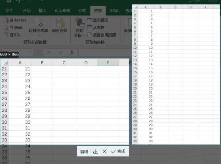Click the formula bar cancel X

click(49, 52)
